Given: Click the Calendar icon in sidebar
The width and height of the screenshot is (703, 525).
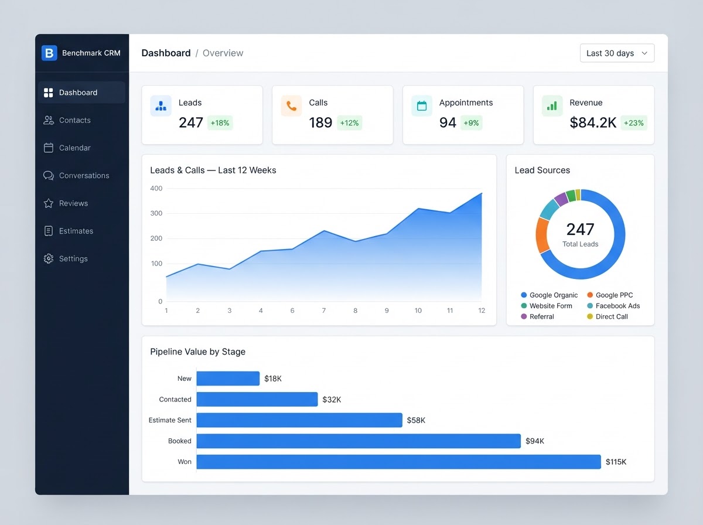Looking at the screenshot, I should pos(49,148).
